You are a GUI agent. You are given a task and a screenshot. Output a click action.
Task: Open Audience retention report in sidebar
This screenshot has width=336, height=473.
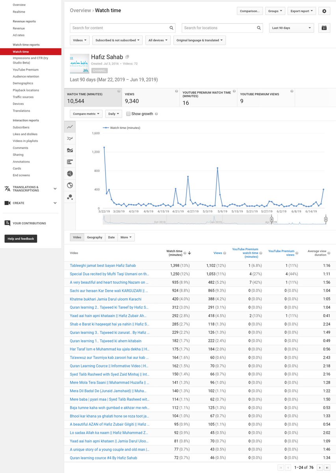click(x=26, y=76)
